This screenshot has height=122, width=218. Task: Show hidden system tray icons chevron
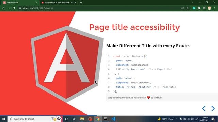177,119
